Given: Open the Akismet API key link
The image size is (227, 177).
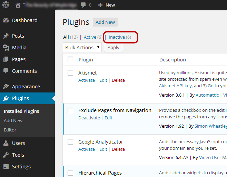Looking at the screenshot, I should coord(176,86).
